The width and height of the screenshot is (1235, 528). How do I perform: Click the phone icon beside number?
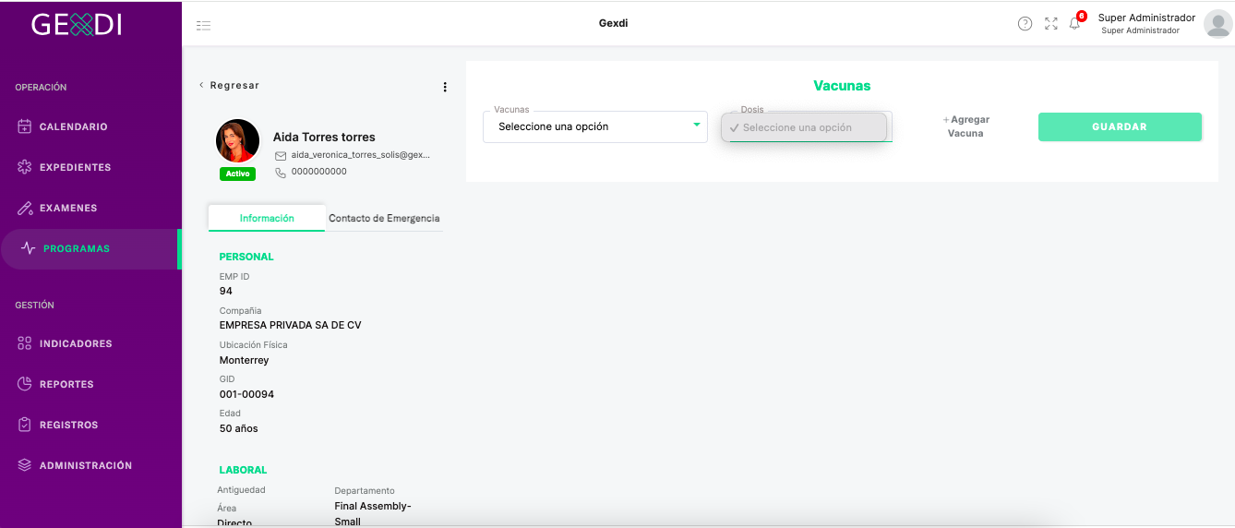[x=281, y=172]
